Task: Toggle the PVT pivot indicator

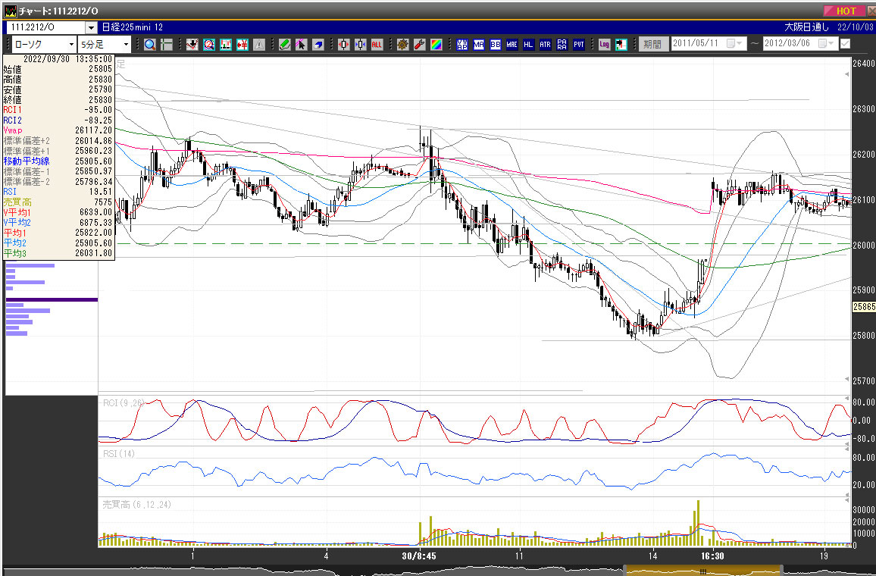Action: (x=579, y=44)
